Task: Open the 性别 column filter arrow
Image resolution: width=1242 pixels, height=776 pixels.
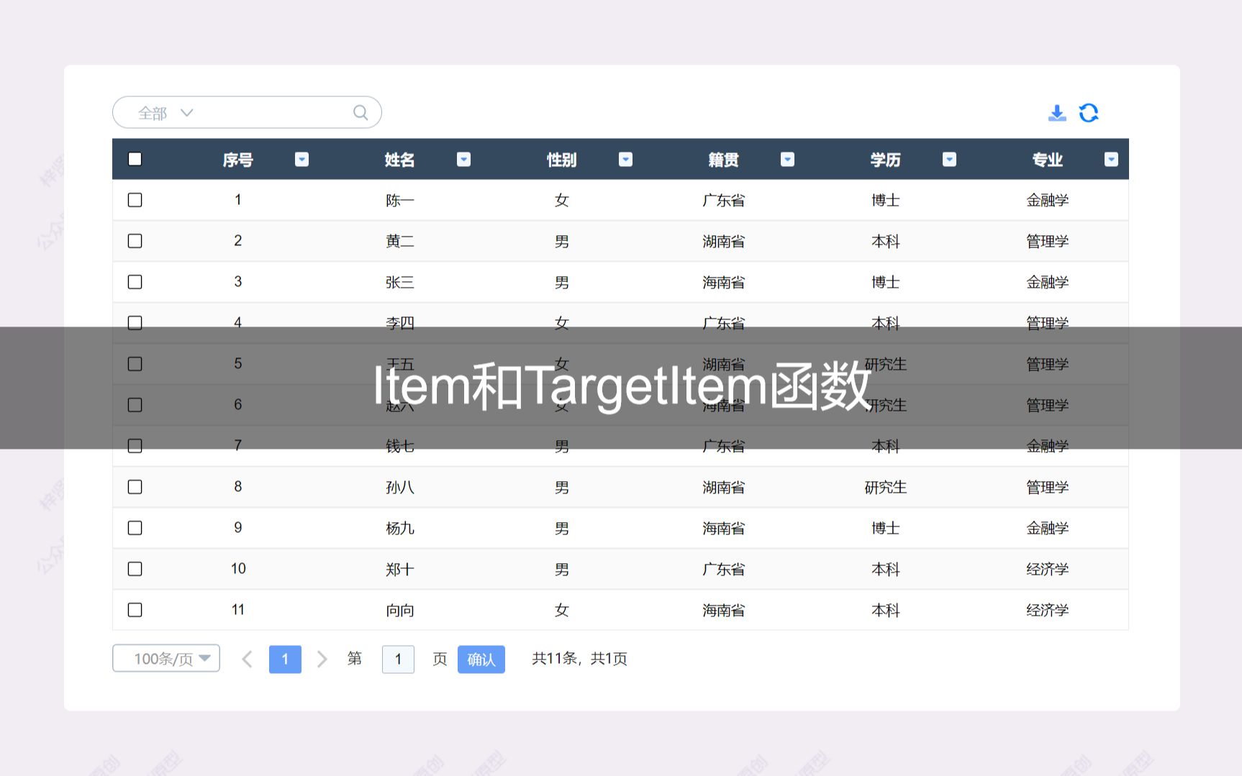Action: [625, 160]
